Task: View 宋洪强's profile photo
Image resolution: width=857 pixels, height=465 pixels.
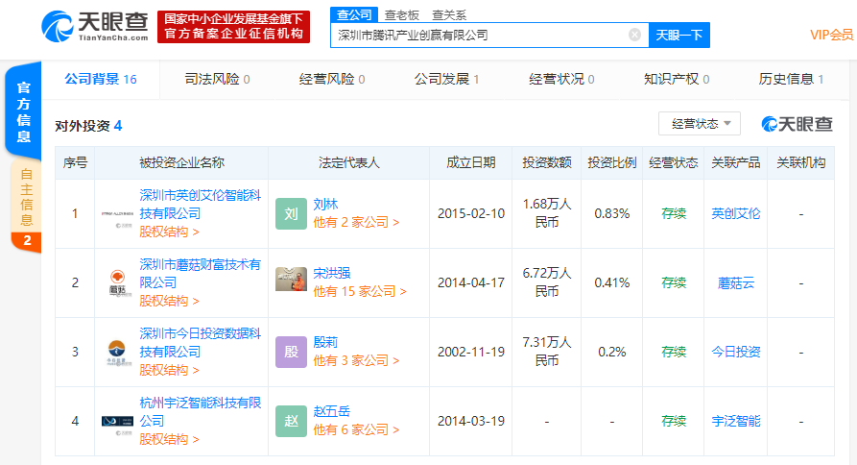Action: [x=292, y=279]
